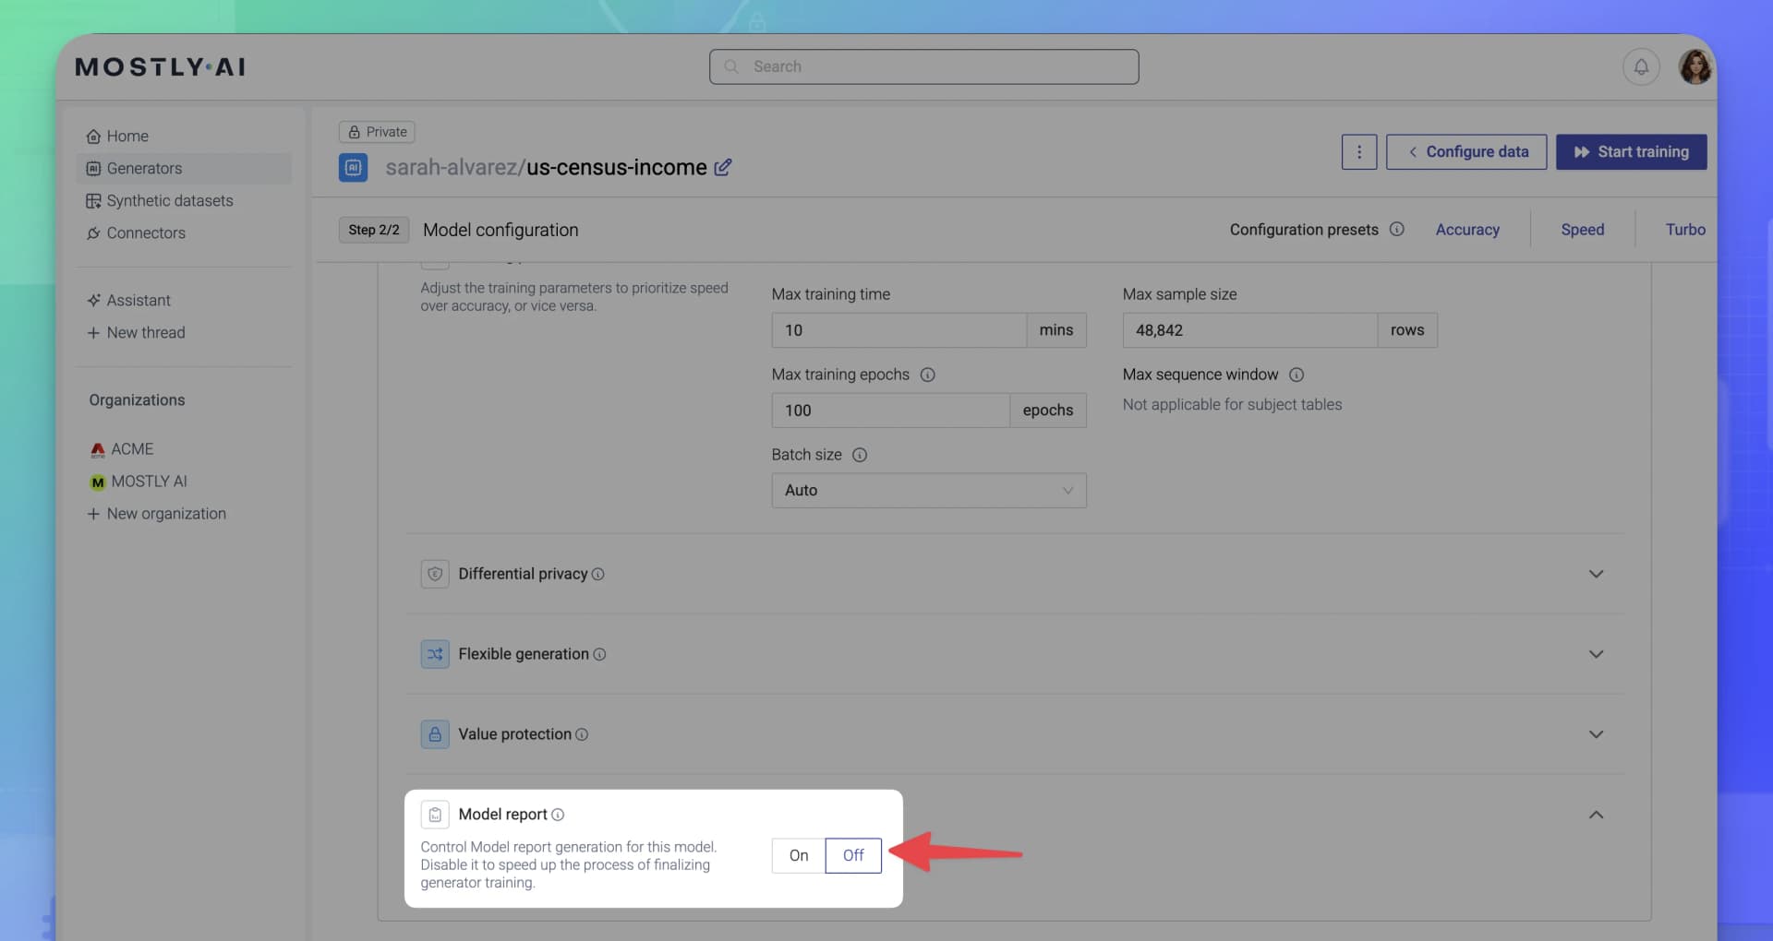The width and height of the screenshot is (1773, 941).
Task: Switch to the Speed configuration preset
Action: coord(1581,229)
